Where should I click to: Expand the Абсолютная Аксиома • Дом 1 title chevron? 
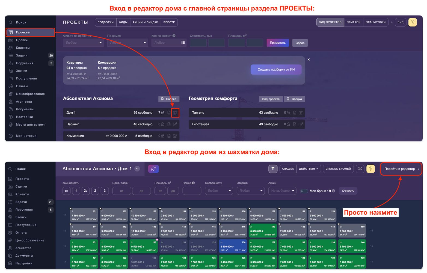tap(137, 169)
